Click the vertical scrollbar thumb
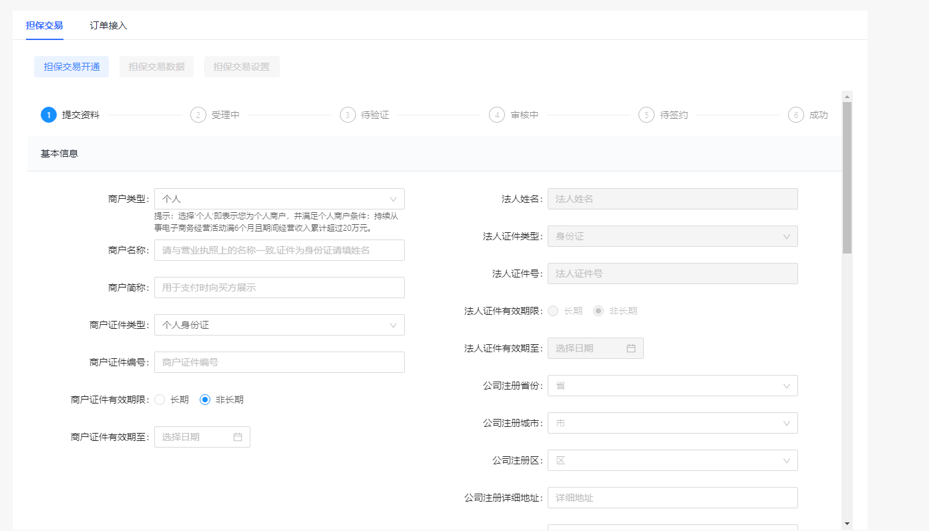This screenshot has width=929, height=531. click(x=847, y=177)
